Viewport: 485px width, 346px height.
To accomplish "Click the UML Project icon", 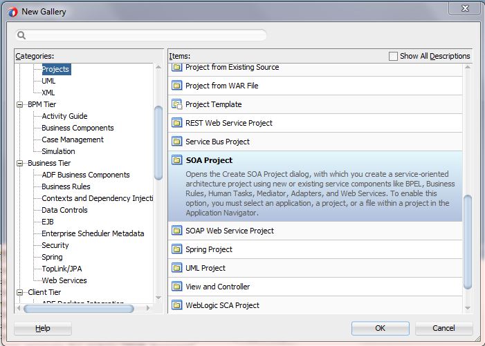I will coord(177,268).
